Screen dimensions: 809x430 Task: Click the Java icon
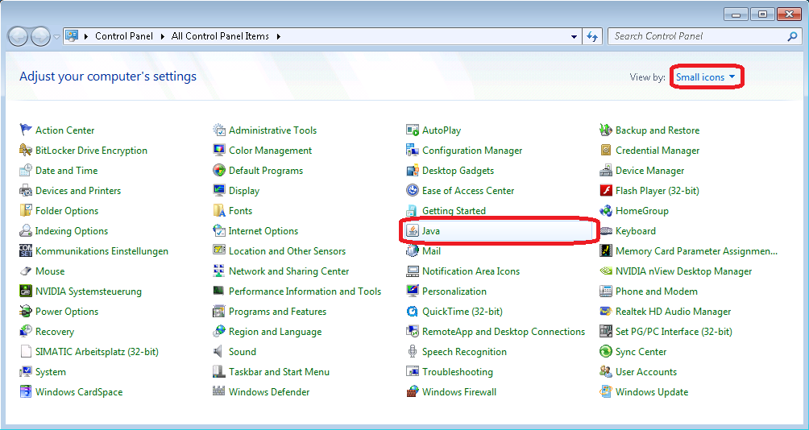point(413,231)
